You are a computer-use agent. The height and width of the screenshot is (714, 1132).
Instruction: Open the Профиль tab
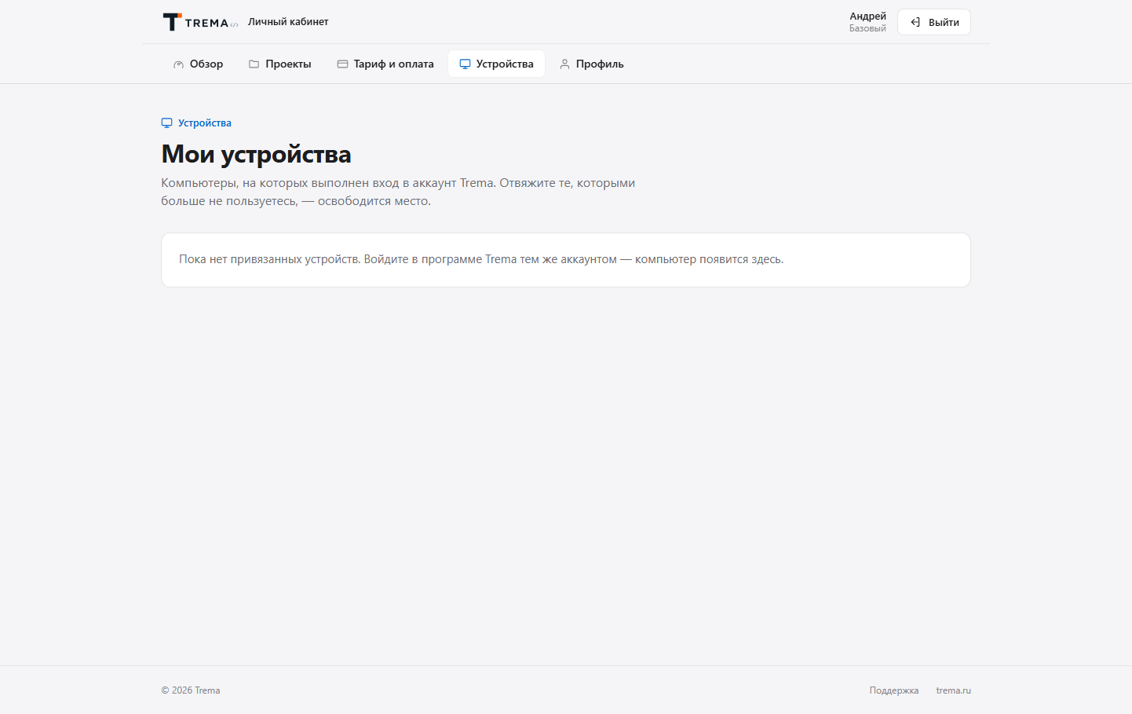[591, 64]
